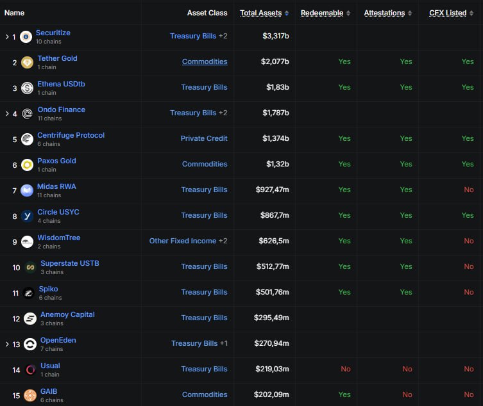
Task: Click Usual's Redeemable No value
Action: [346, 369]
